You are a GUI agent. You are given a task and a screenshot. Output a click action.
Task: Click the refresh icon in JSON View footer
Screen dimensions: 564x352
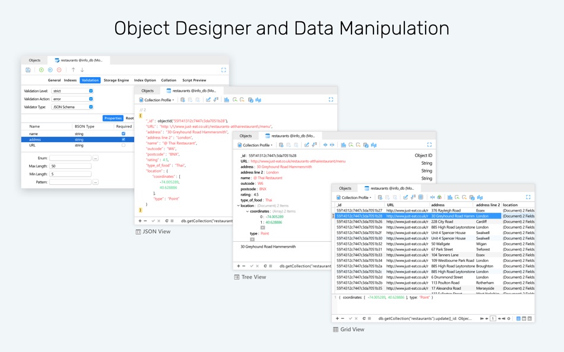pyautogui.click(x=167, y=221)
